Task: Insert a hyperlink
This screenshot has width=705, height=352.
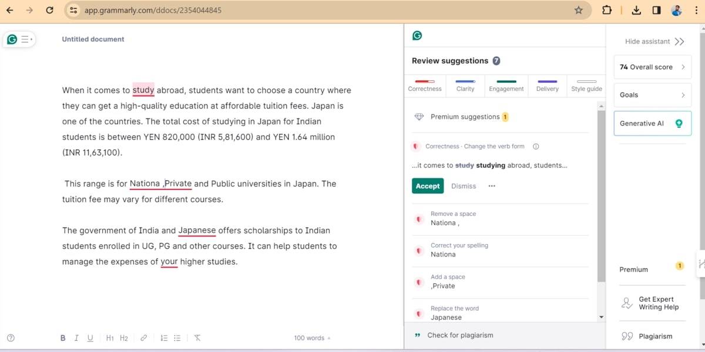Action: (x=143, y=337)
